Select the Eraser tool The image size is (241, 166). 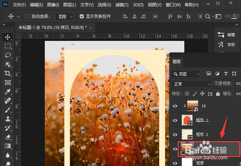(8, 137)
